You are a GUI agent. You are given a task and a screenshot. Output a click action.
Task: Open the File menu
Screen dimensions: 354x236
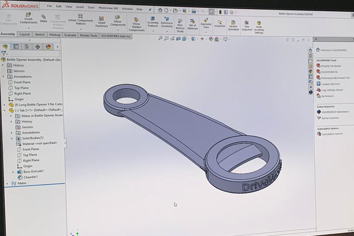pos(50,6)
